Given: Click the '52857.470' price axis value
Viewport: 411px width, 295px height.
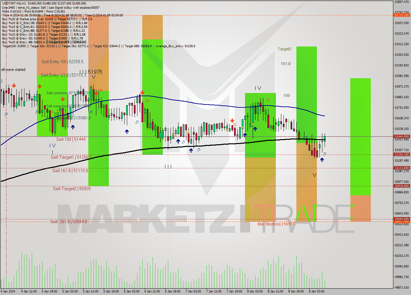Looking at the screenshot, I should click(x=402, y=2).
